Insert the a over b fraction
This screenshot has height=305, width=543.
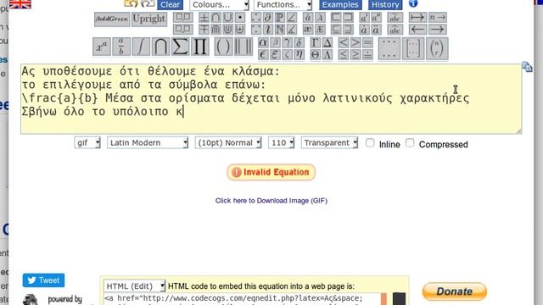[x=121, y=47]
